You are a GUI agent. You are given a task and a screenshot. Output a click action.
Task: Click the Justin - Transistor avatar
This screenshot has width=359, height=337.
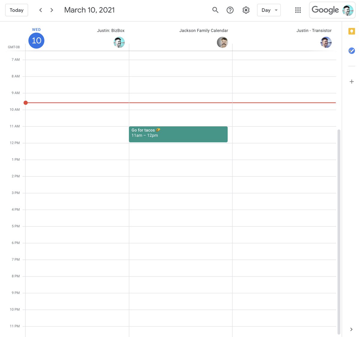pyautogui.click(x=326, y=42)
